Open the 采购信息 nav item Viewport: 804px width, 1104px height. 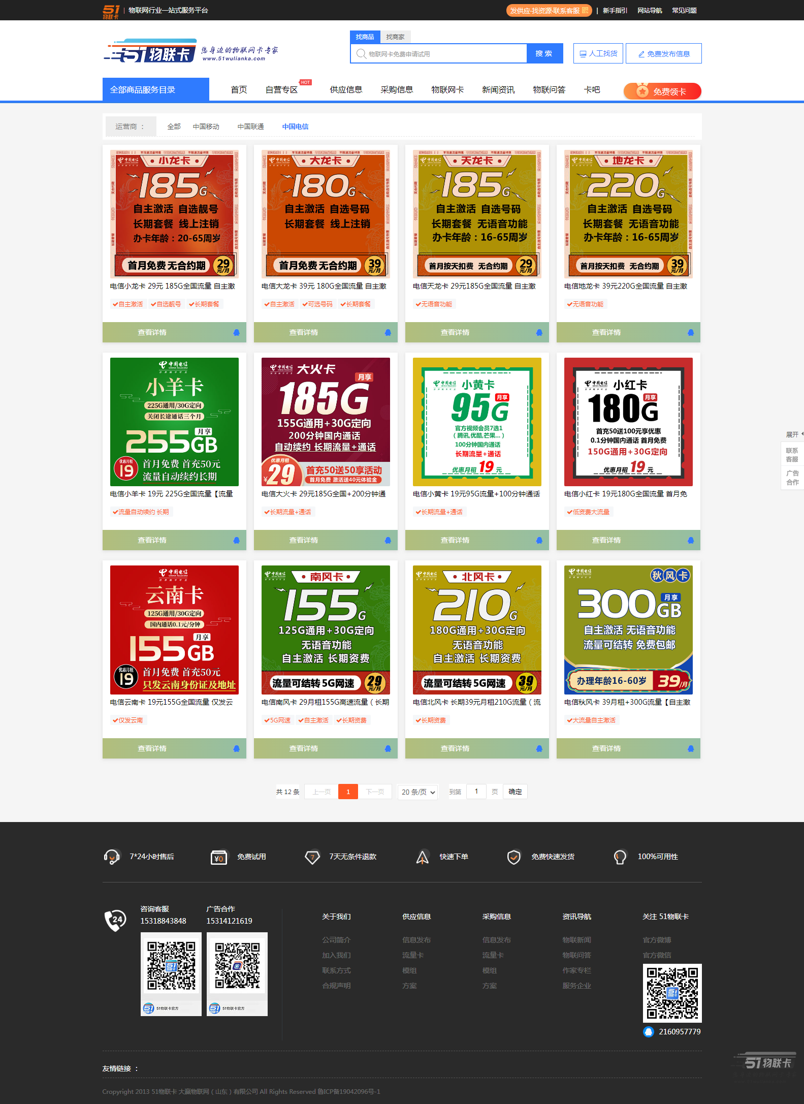tap(397, 90)
